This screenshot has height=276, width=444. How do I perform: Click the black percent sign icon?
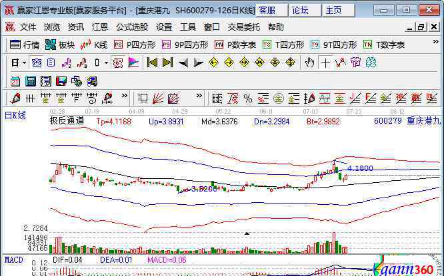(x=248, y=98)
